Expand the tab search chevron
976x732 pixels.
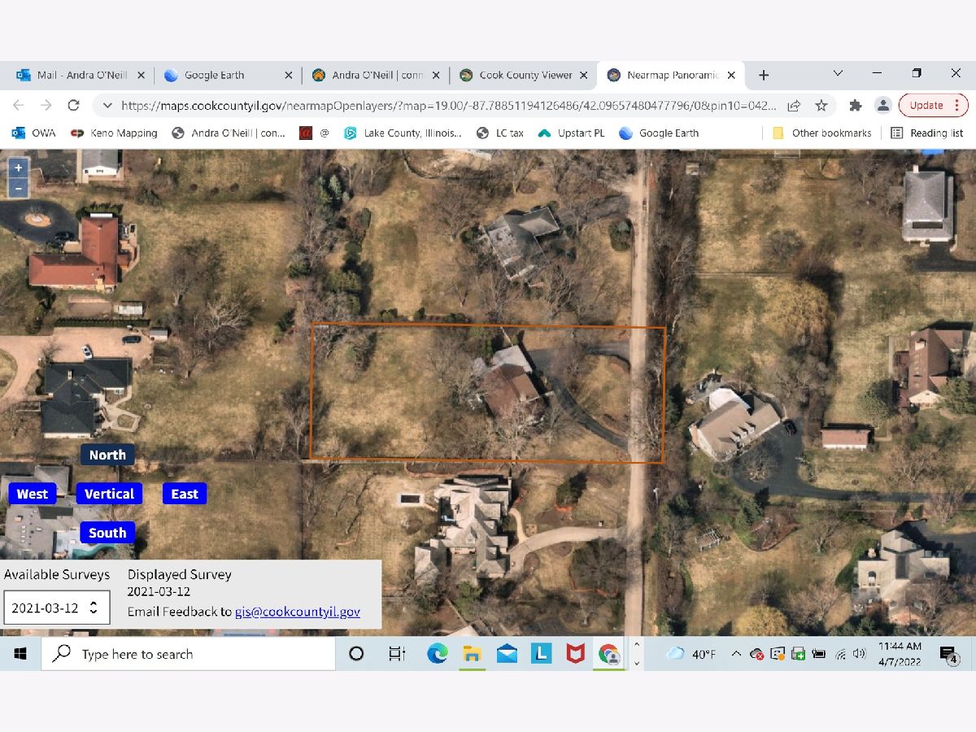click(x=838, y=74)
